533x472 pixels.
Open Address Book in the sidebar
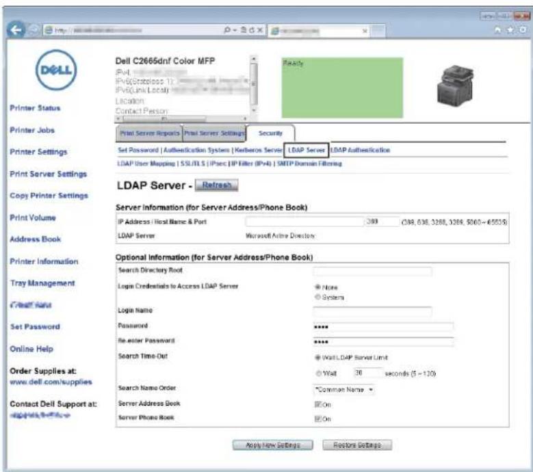coord(36,239)
